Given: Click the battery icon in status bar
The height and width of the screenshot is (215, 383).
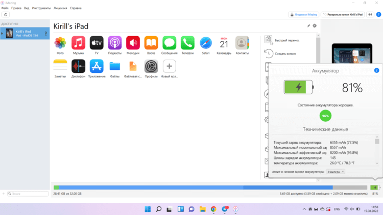Looking at the screenshot, I should pos(375,187).
